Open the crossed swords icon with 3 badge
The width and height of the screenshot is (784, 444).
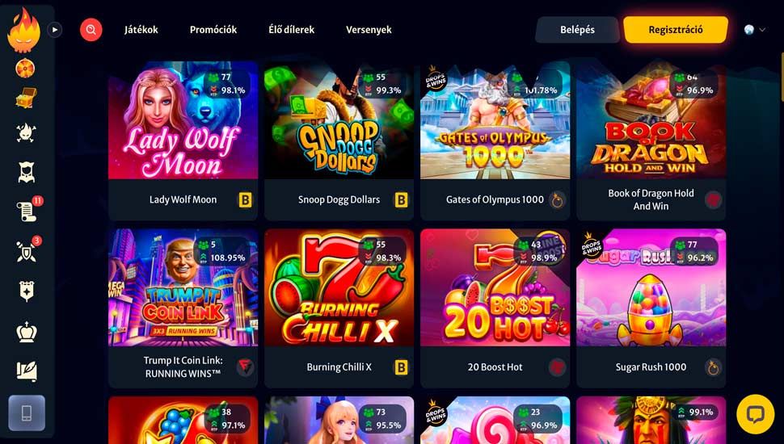(27, 252)
